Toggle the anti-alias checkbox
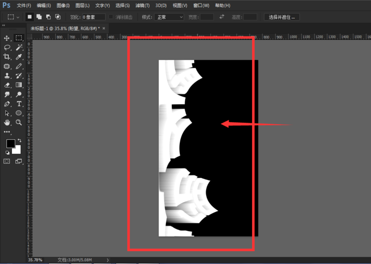Image resolution: width=371 pixels, height=264 pixels. [x=111, y=17]
